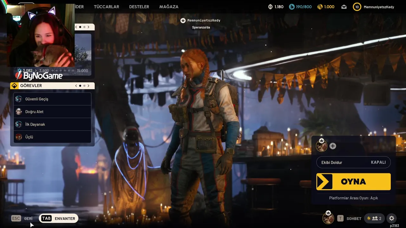Click the player avatar near SOHBET
Viewport: 406px width, 228px height.
[328, 218]
